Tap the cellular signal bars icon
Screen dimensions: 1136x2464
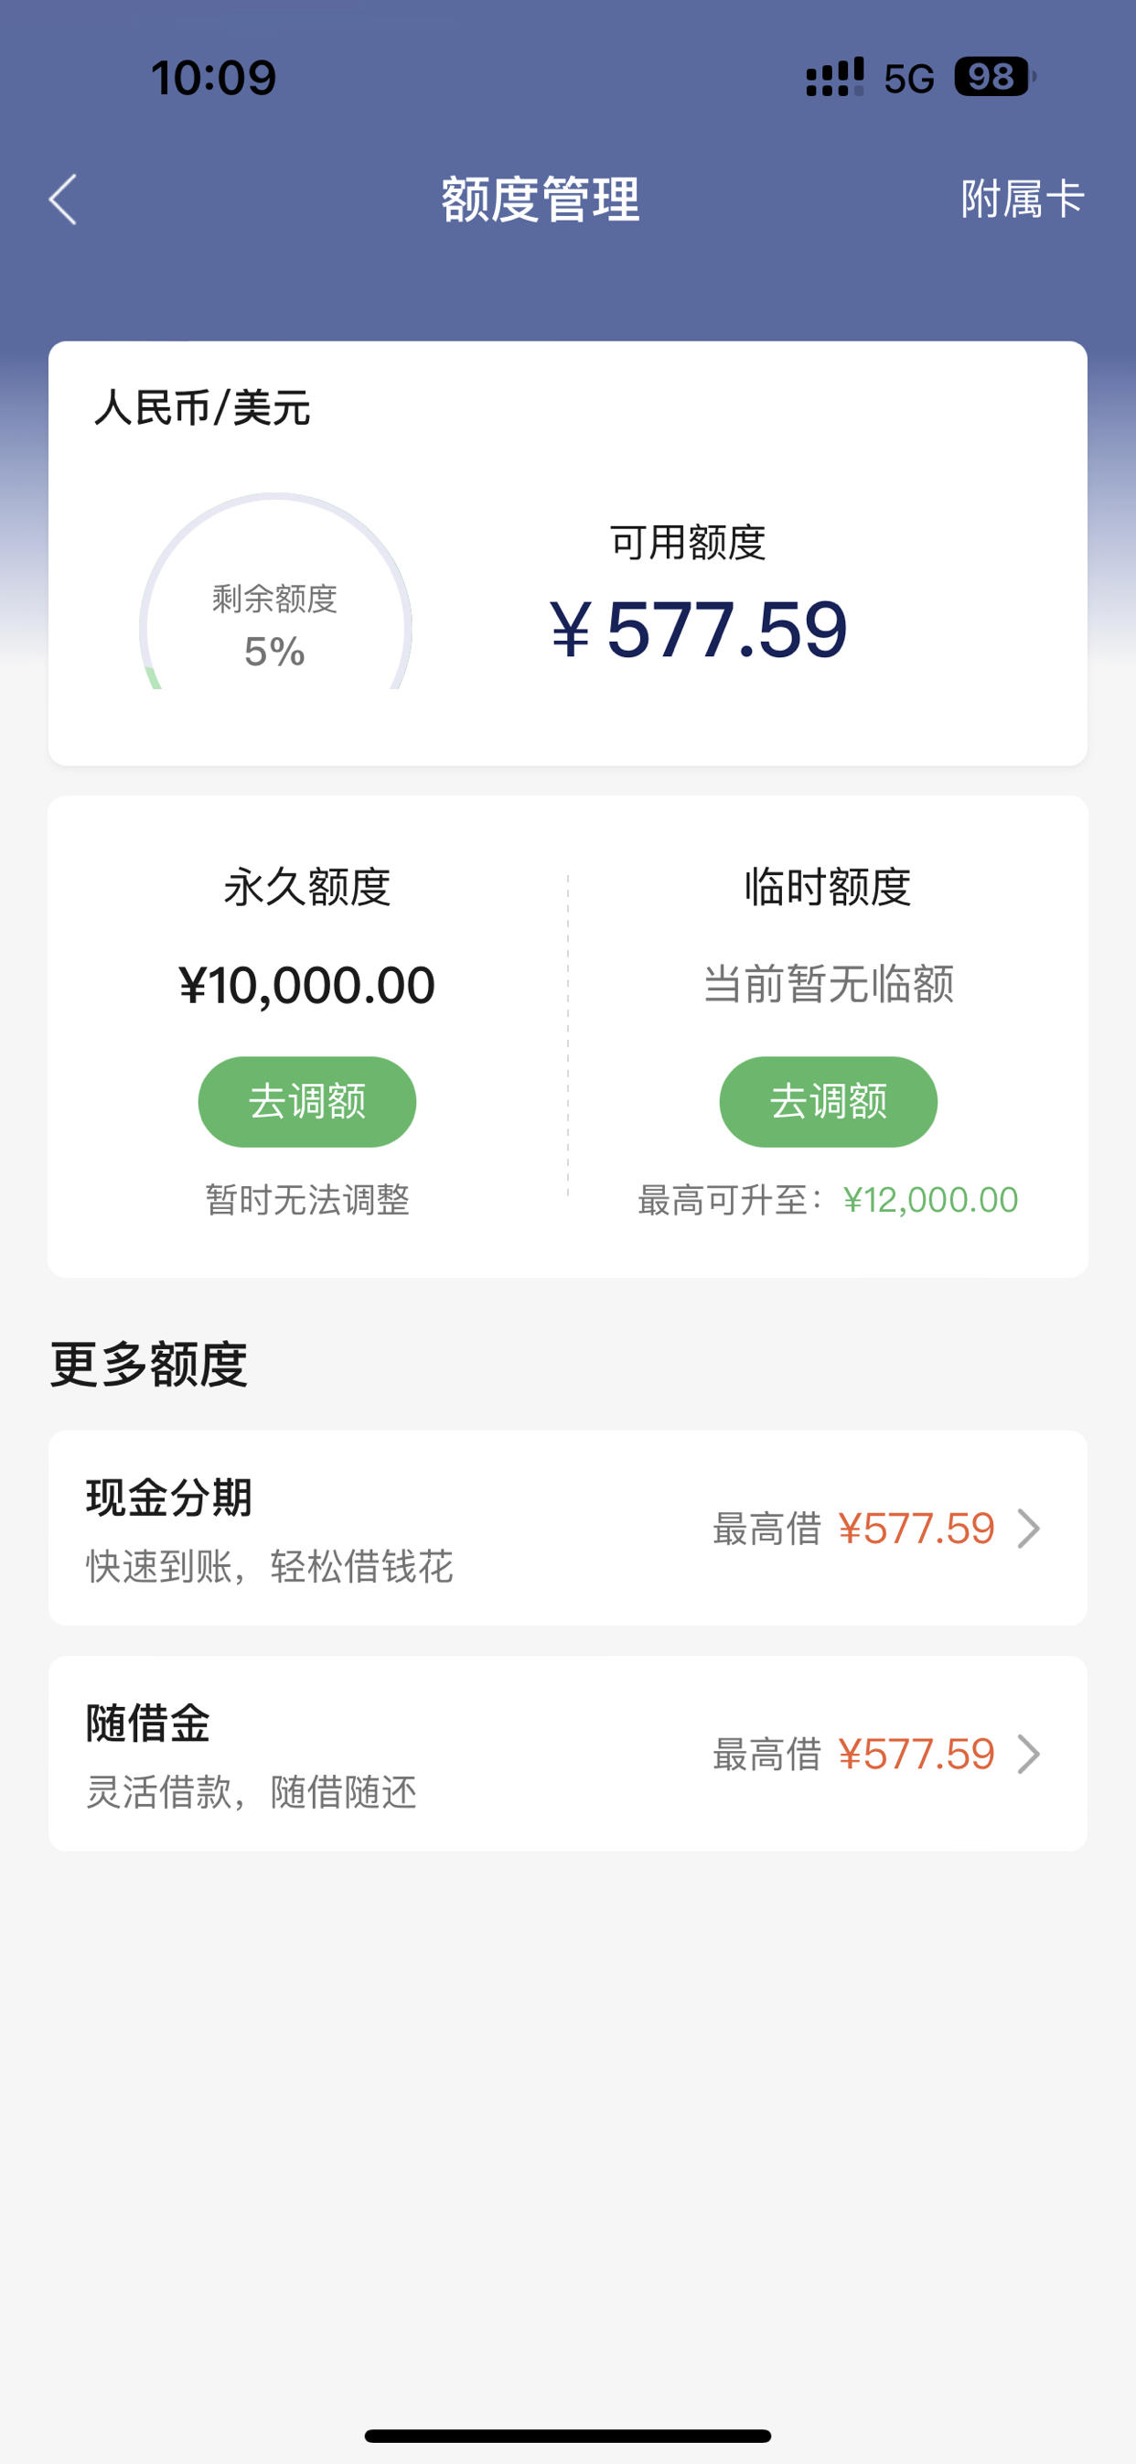click(835, 78)
